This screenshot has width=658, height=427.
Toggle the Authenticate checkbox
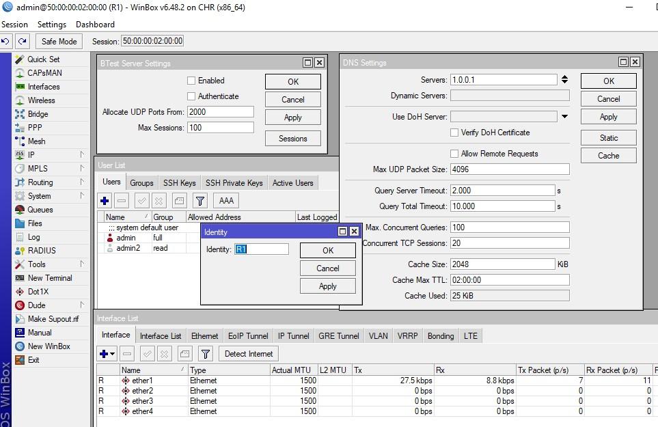(x=191, y=96)
